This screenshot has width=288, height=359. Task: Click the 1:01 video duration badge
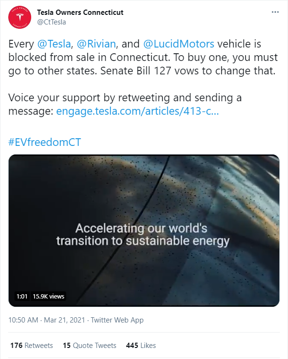click(22, 296)
